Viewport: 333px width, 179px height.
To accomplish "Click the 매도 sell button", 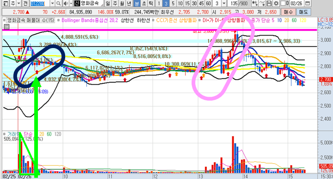I will [303, 12].
